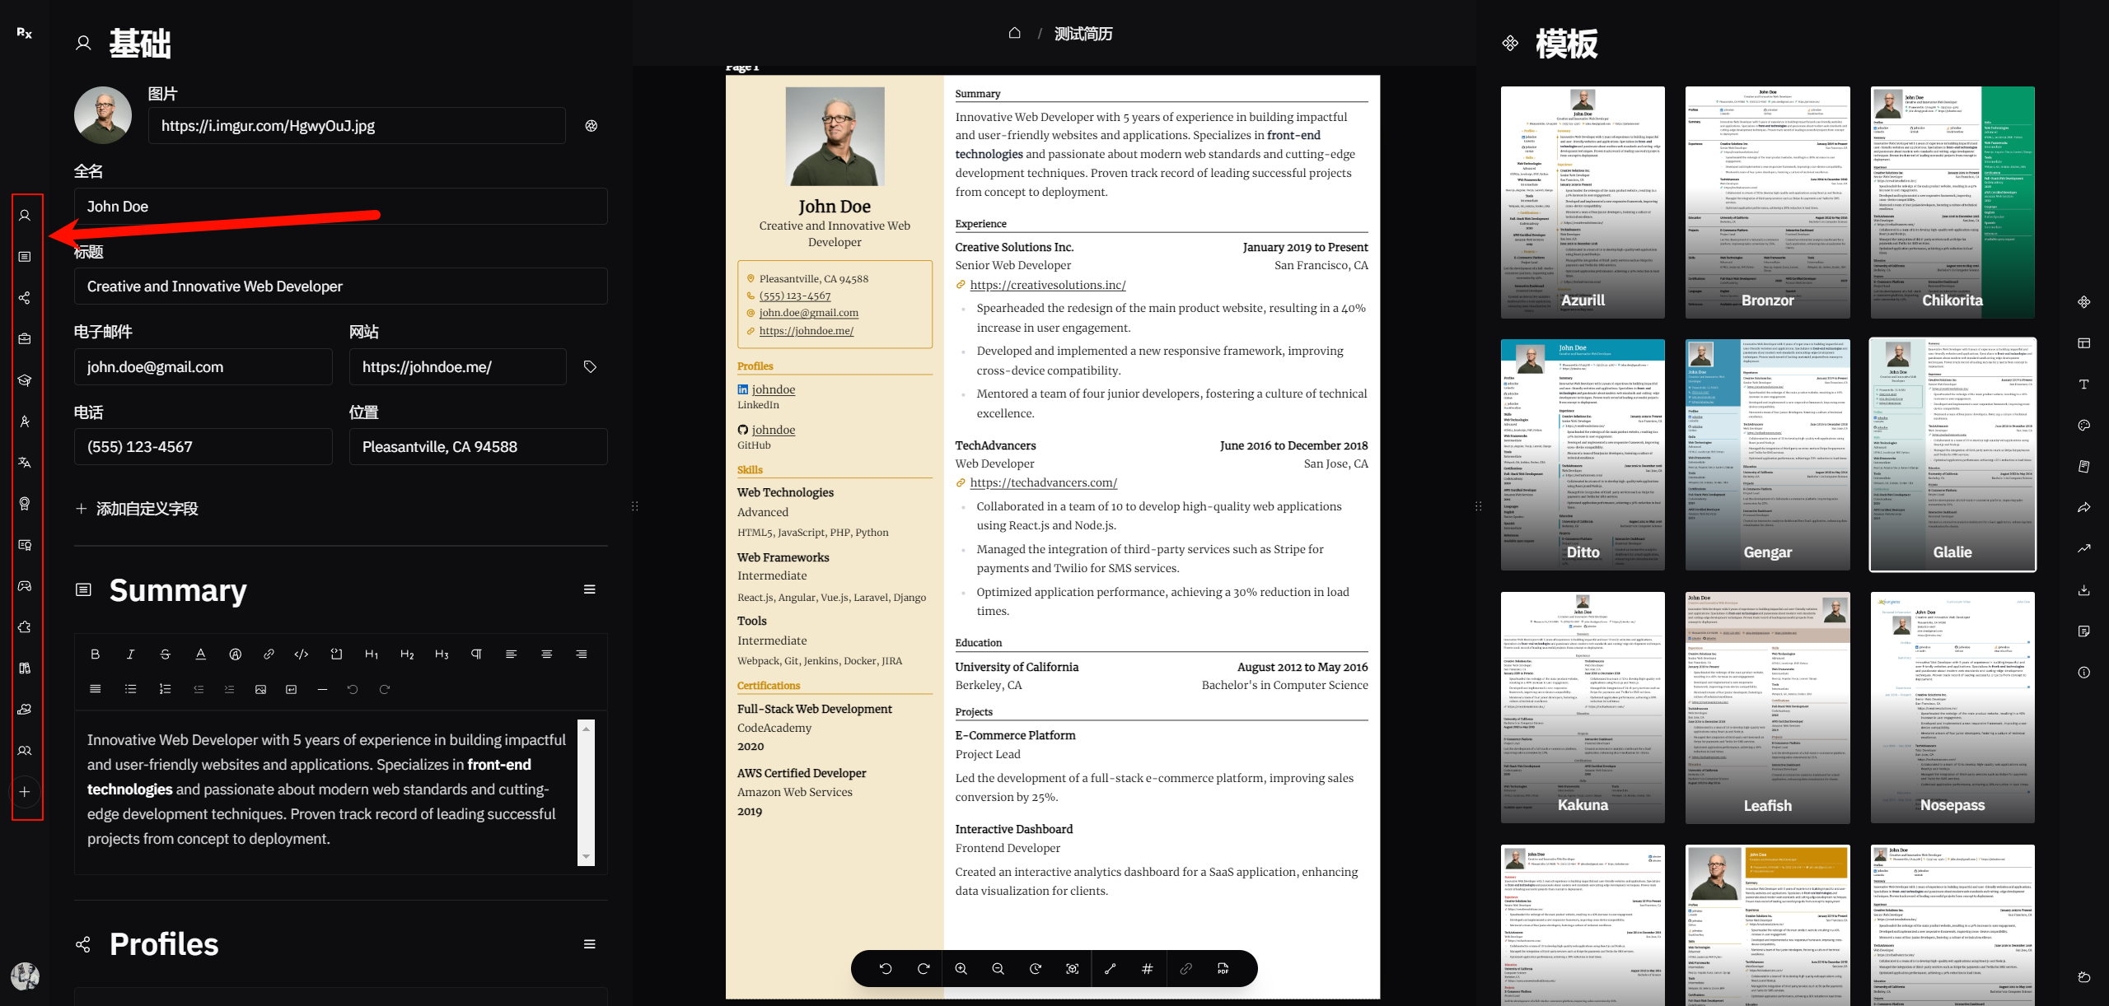Expand website field link options
Viewport: 2109px width, 1006px height.
click(593, 366)
